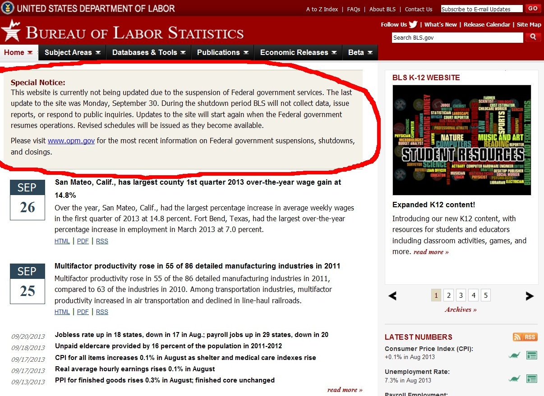
Task: Open PDF version of productivity article
Action: (x=83, y=312)
